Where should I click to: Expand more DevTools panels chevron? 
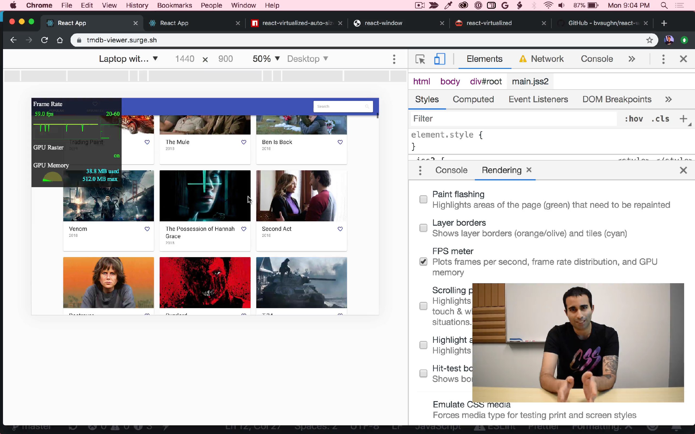[631, 59]
